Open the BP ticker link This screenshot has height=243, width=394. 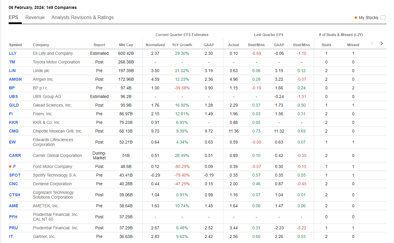[12, 88]
